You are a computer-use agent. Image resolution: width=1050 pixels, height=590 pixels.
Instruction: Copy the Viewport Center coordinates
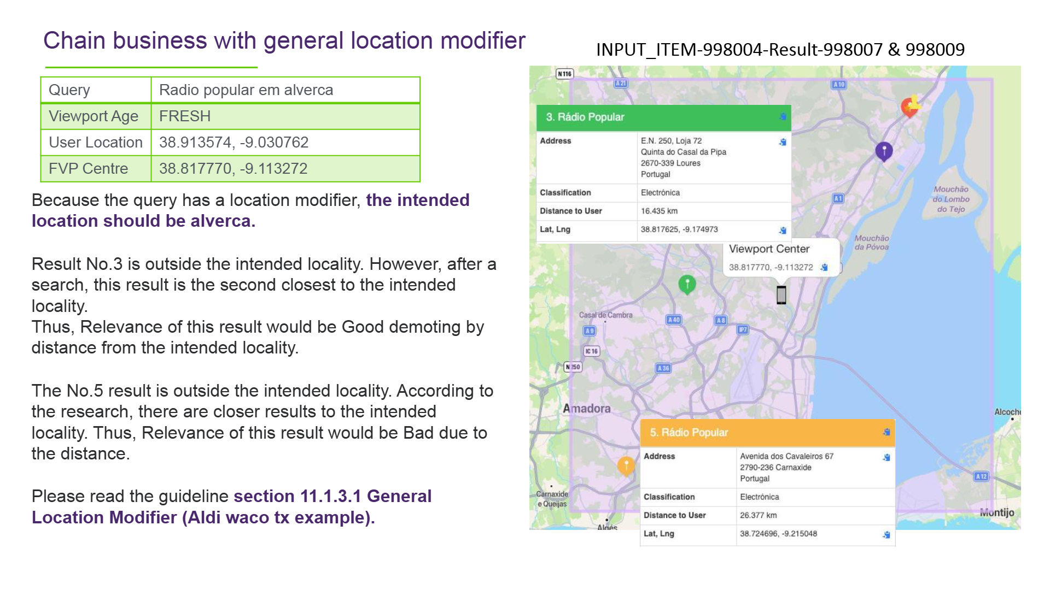click(824, 267)
